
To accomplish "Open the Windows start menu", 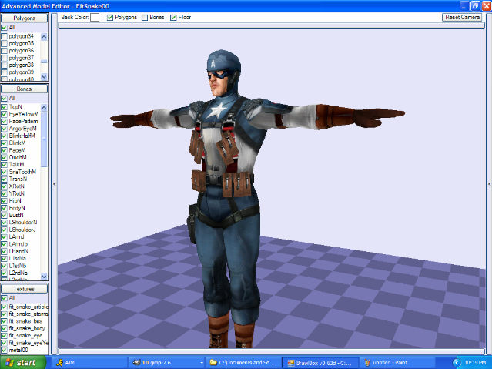I will click(x=23, y=363).
